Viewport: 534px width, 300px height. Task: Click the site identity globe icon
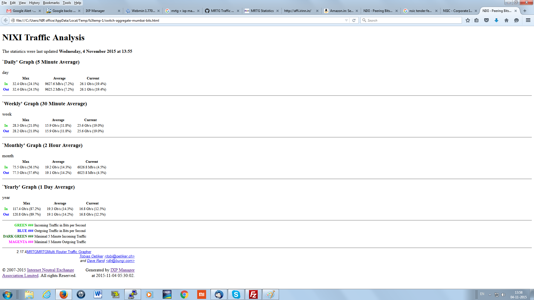tap(13, 20)
